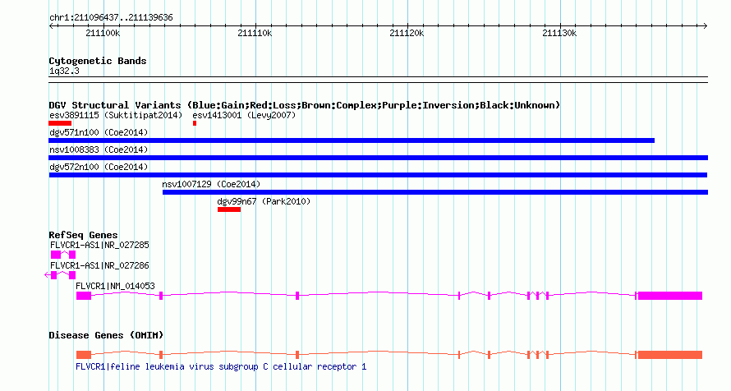Click the 1q32.3 cytogenetic band label
Screen dimensions: 731x391
(64, 71)
